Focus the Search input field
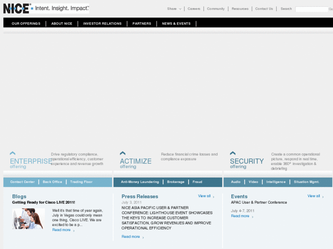This screenshot has width=333, height=249. [311, 9]
